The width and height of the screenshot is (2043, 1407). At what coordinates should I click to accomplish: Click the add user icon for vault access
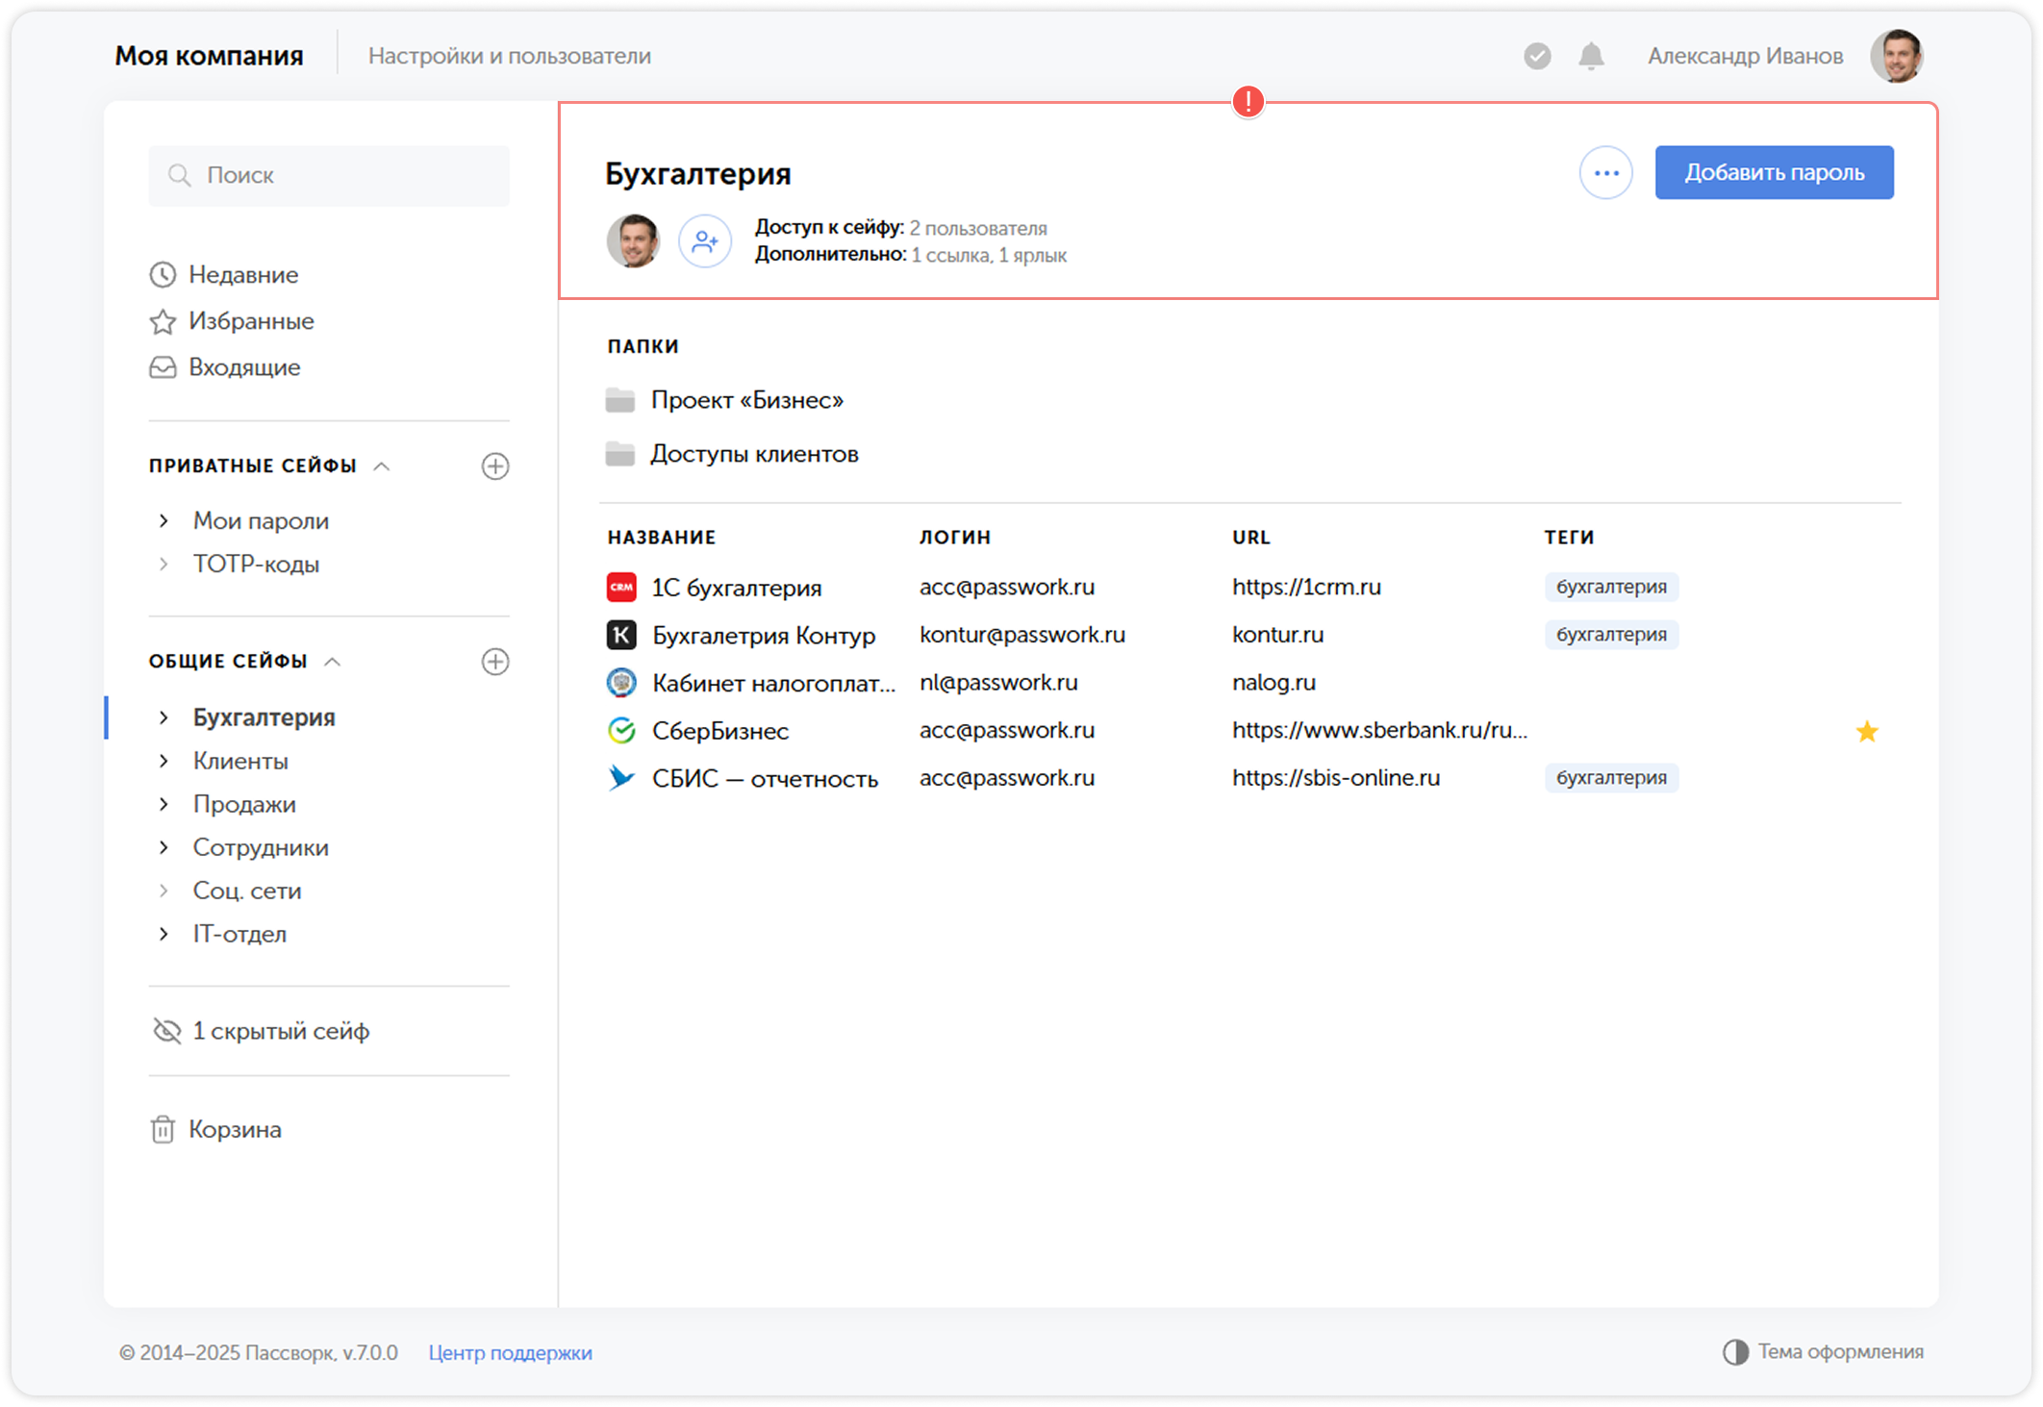pos(705,241)
